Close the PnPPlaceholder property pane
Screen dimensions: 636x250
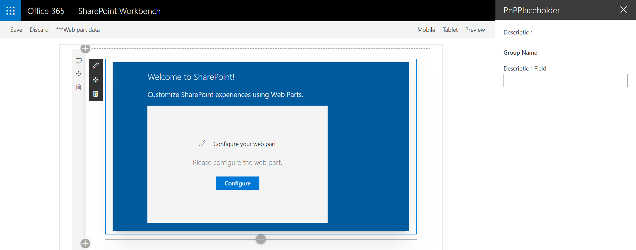623,10
